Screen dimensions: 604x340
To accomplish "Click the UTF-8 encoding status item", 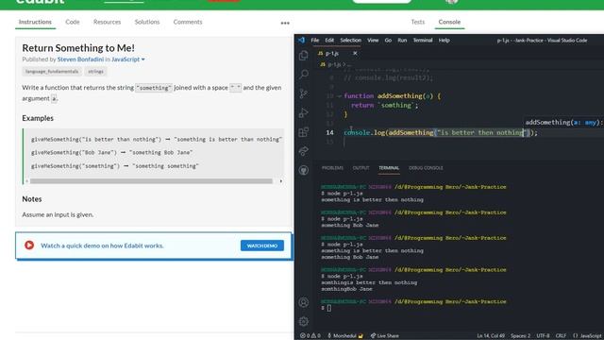I will click(544, 336).
